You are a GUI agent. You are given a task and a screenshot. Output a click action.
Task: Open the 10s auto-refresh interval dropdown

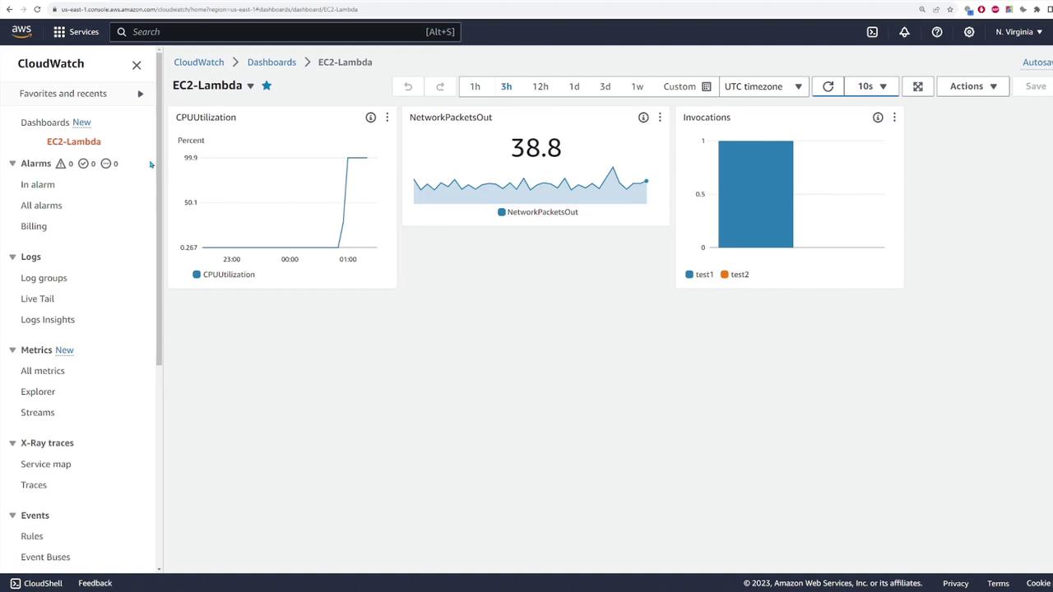pos(872,86)
